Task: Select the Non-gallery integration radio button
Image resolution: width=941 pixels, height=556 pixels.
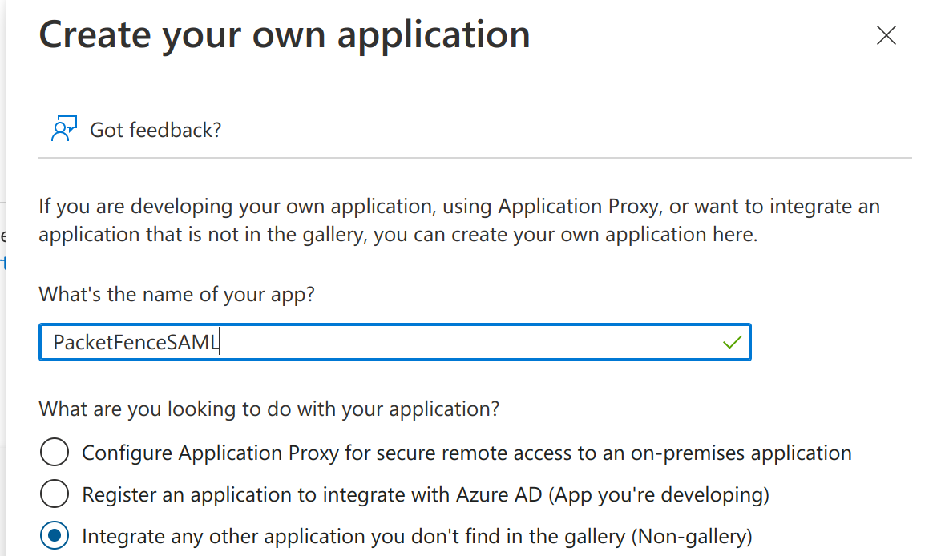Action: (55, 536)
